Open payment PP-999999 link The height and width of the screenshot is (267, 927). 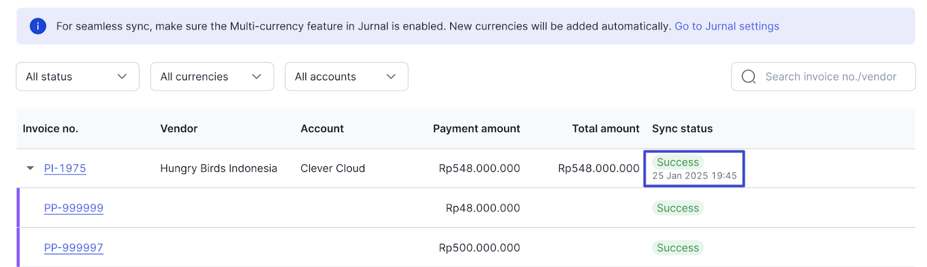point(74,208)
